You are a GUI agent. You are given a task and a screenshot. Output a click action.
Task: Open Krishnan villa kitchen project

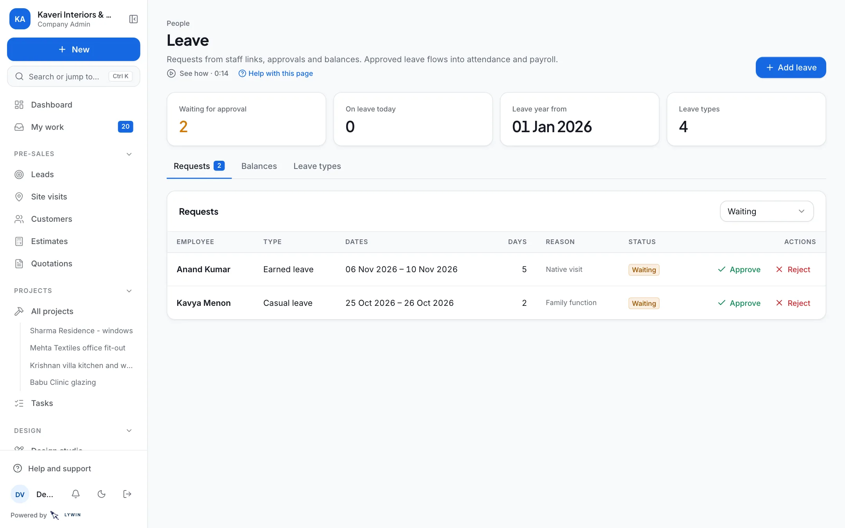pyautogui.click(x=81, y=365)
